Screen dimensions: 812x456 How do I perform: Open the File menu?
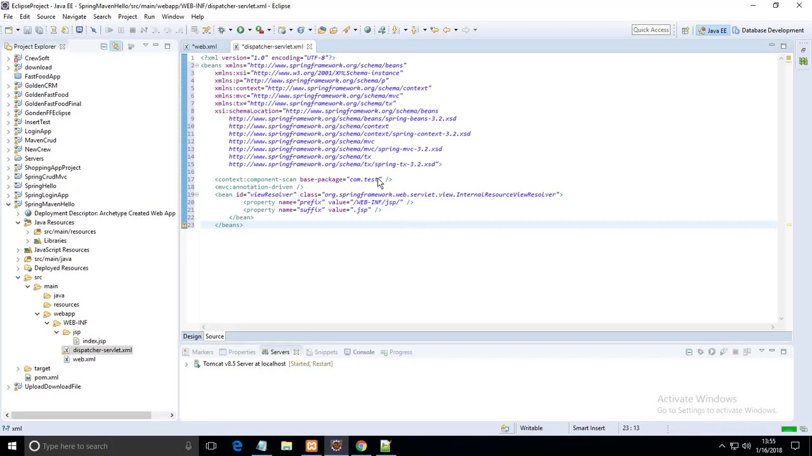coord(8,16)
